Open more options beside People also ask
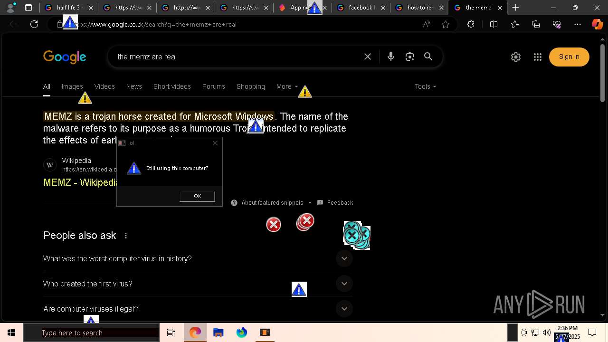This screenshot has height=342, width=608. point(126,236)
